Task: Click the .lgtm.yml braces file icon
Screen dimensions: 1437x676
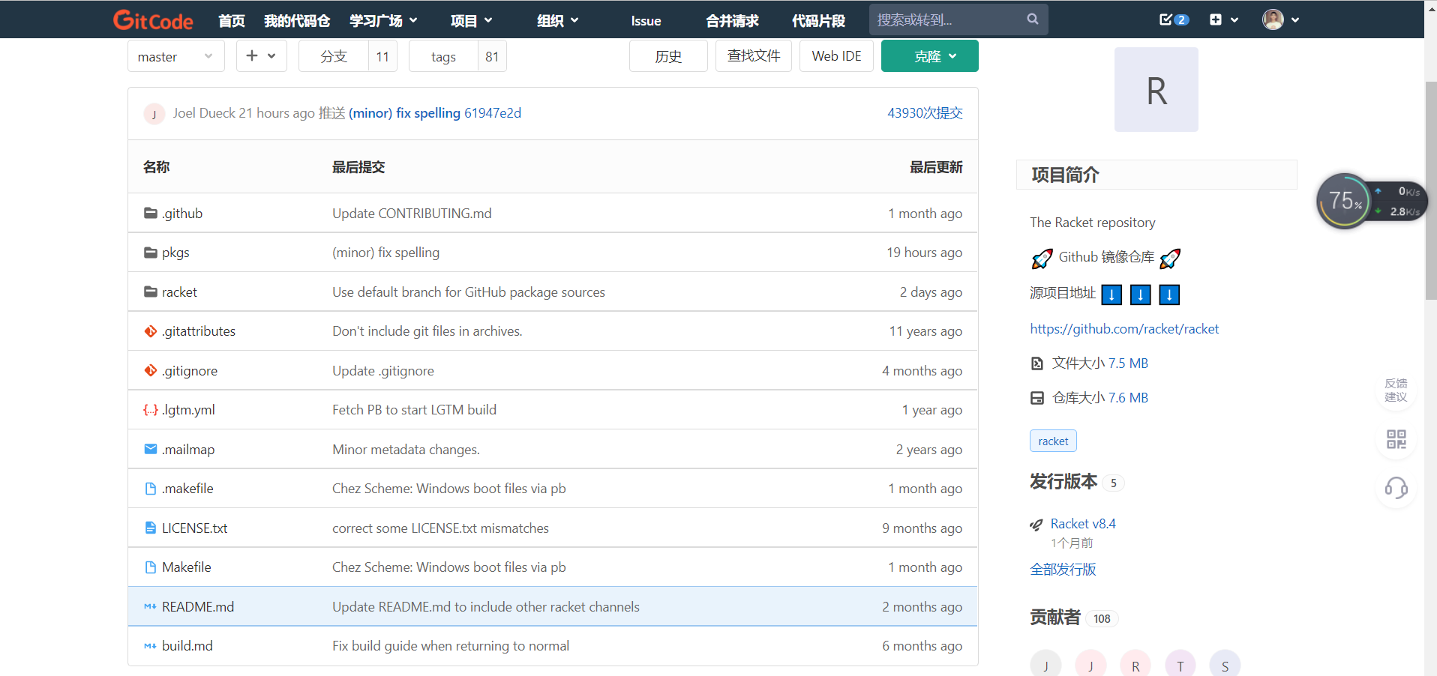Action: [151, 410]
